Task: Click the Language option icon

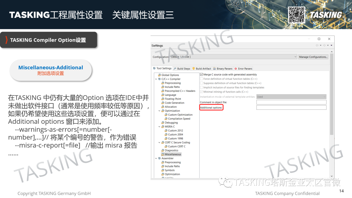Action: (163, 95)
